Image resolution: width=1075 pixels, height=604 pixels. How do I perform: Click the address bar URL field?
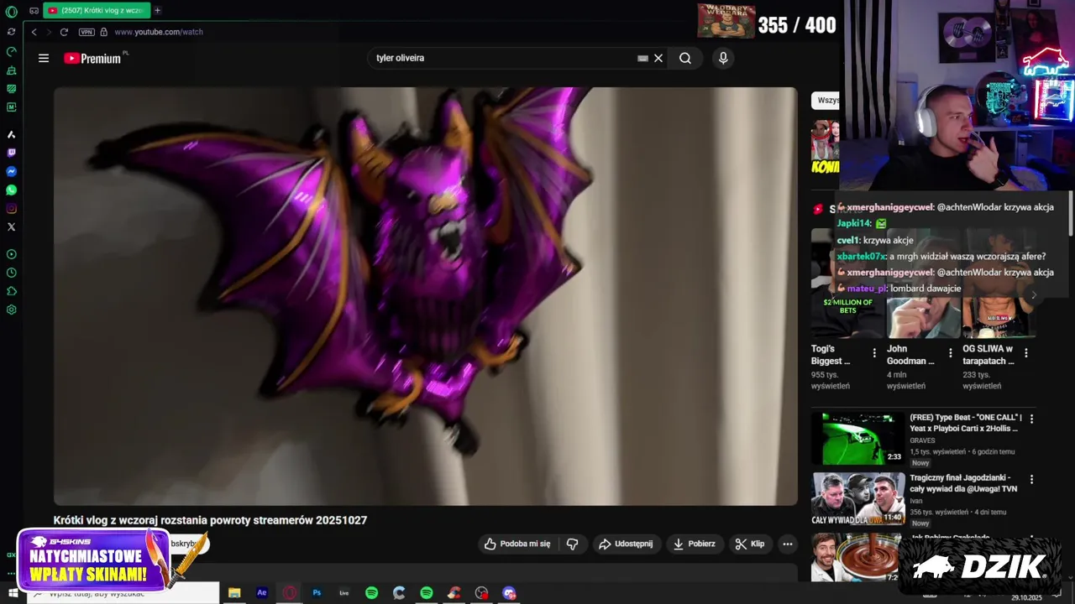coord(159,32)
